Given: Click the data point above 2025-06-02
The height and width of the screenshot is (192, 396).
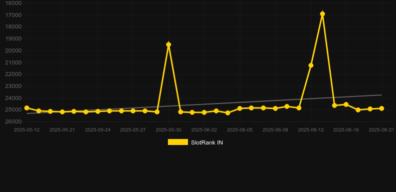Looking at the screenshot, I should click(204, 112).
